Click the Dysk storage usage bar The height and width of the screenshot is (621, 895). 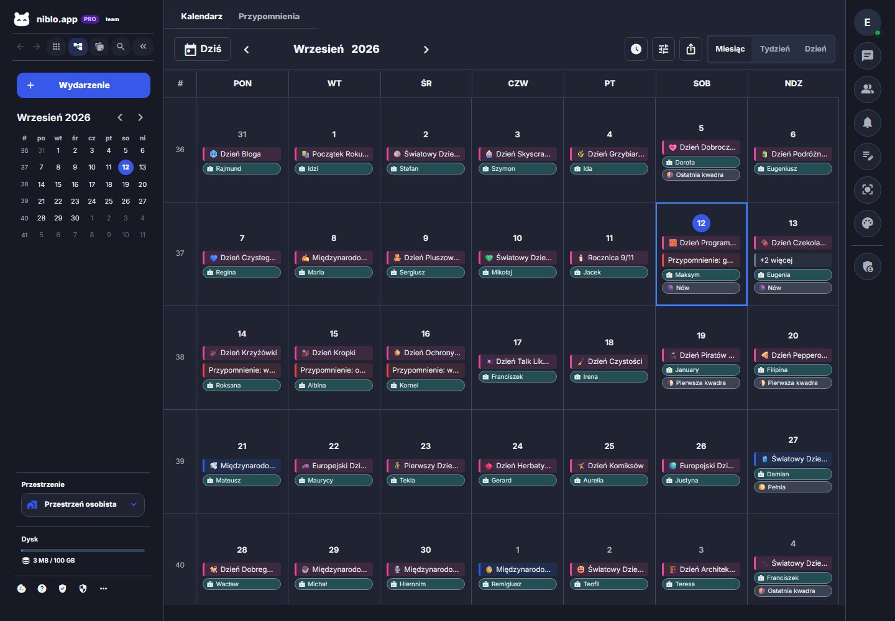83,550
